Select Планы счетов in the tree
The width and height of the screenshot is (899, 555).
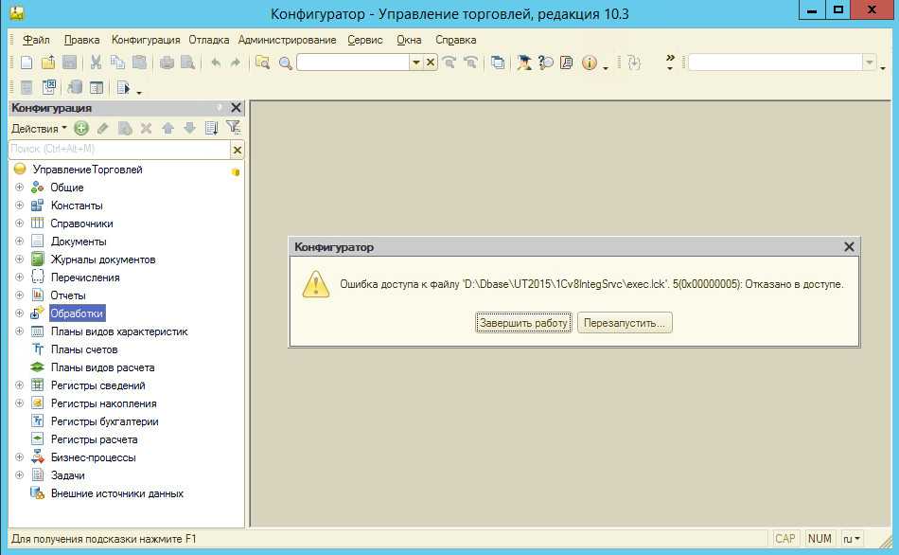click(83, 349)
